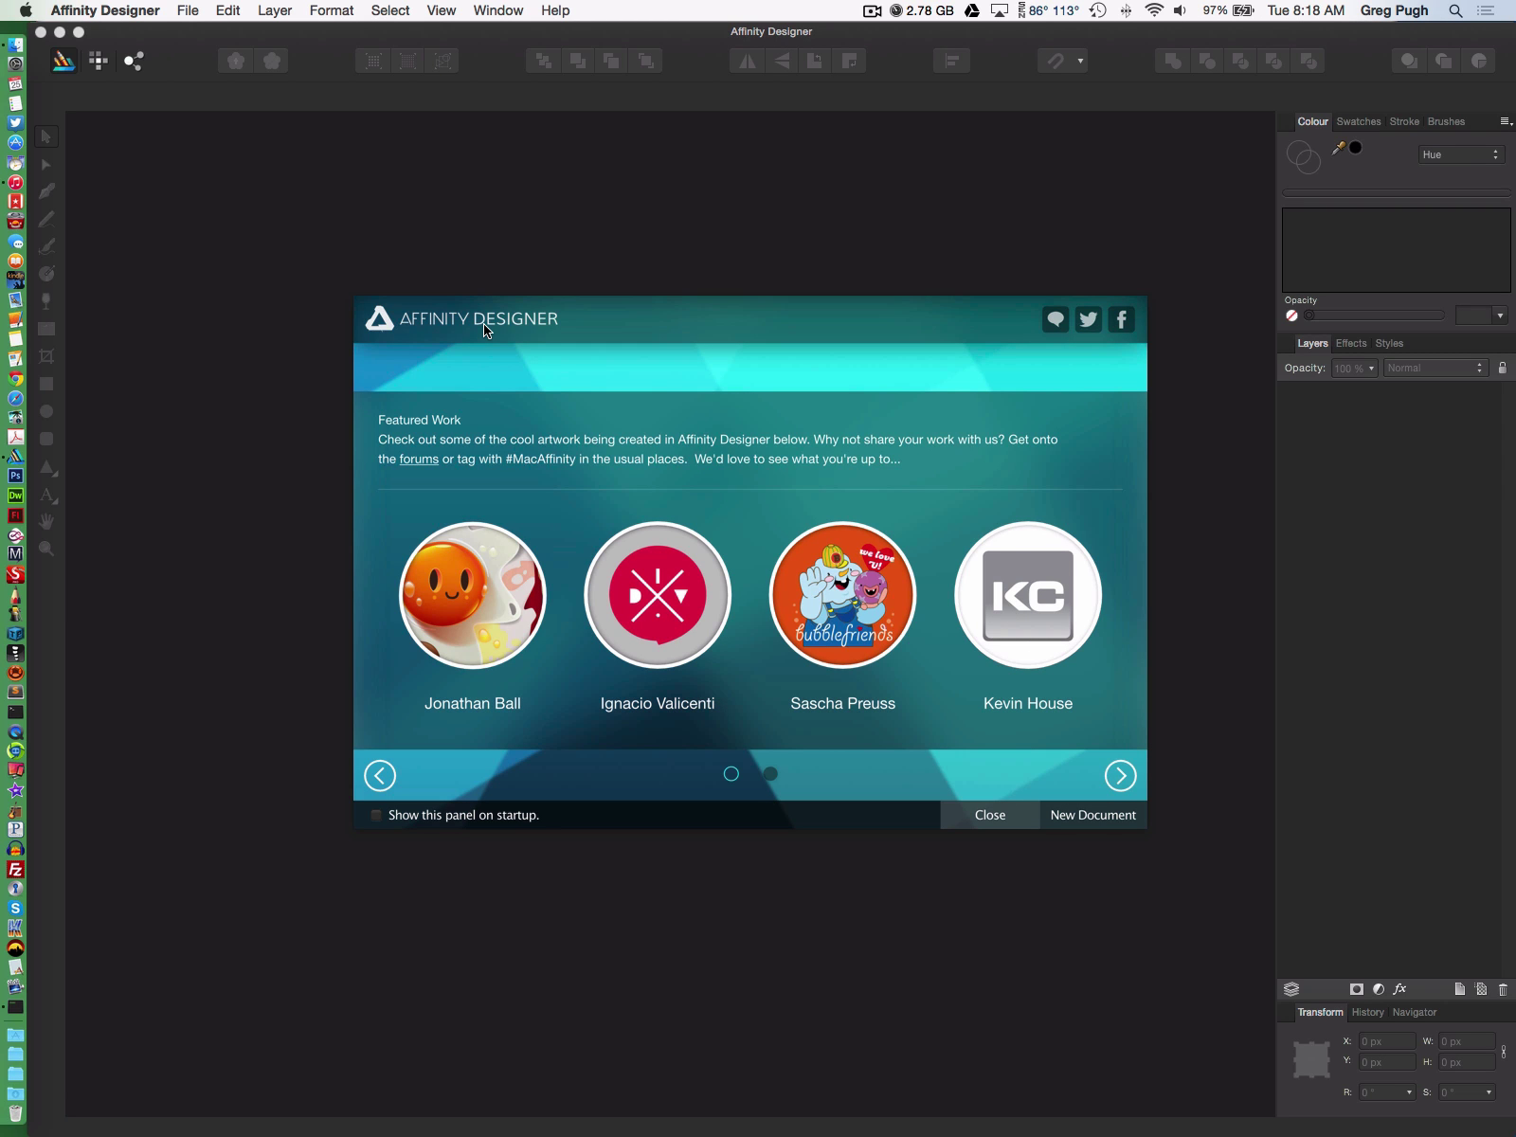Click the Layer Effects fx icon
Image resolution: width=1516 pixels, height=1137 pixels.
pos(1400,989)
